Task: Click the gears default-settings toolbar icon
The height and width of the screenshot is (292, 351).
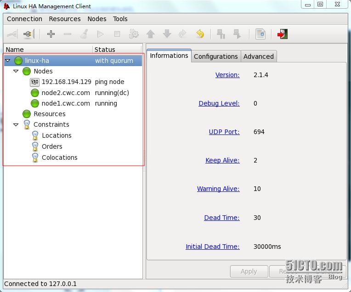Action: coord(134,34)
